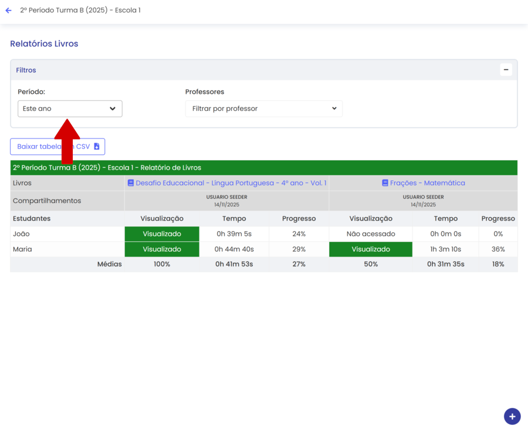
Task: Click the Filtros panel header title
Action: [26, 70]
